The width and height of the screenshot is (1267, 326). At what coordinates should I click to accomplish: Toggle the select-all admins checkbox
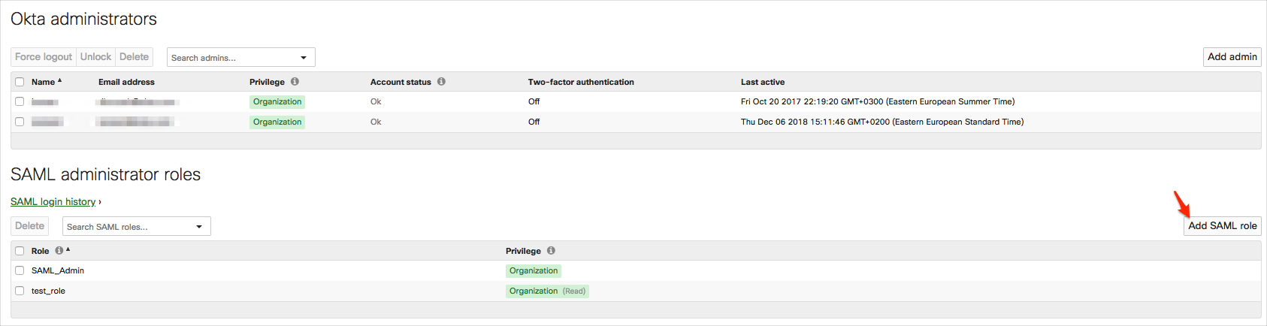point(20,82)
